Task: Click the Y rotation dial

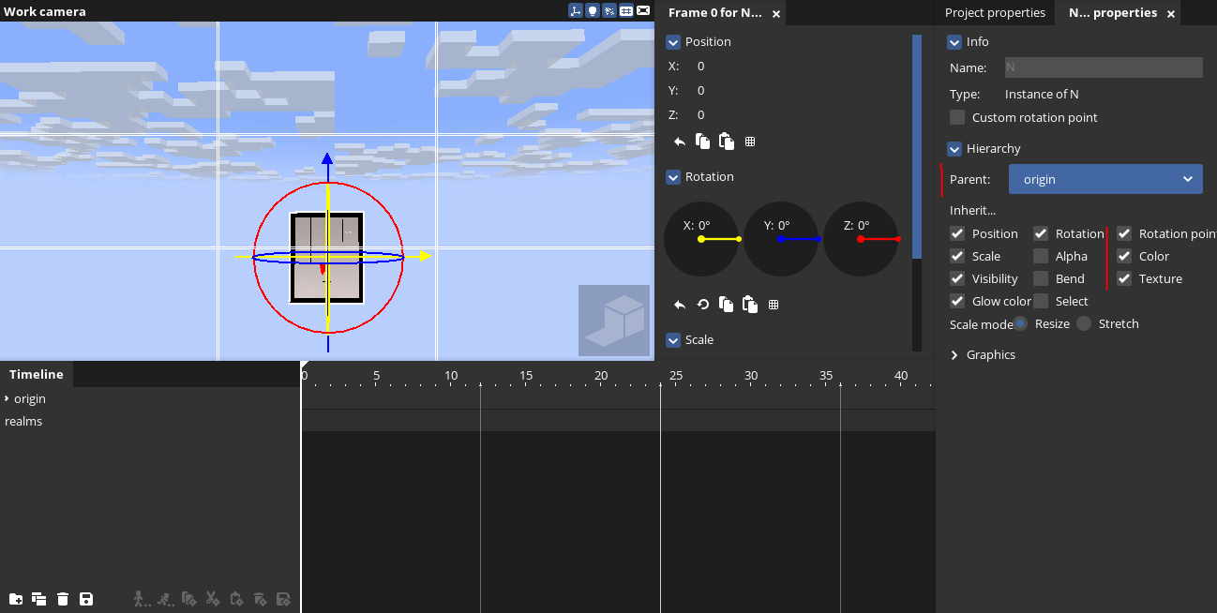Action: 781,239
